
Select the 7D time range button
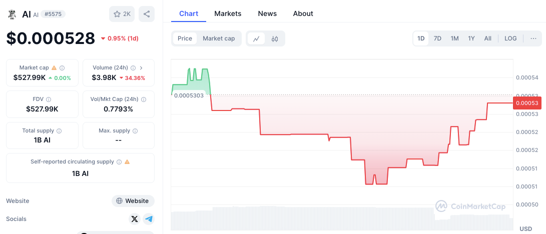tap(437, 38)
